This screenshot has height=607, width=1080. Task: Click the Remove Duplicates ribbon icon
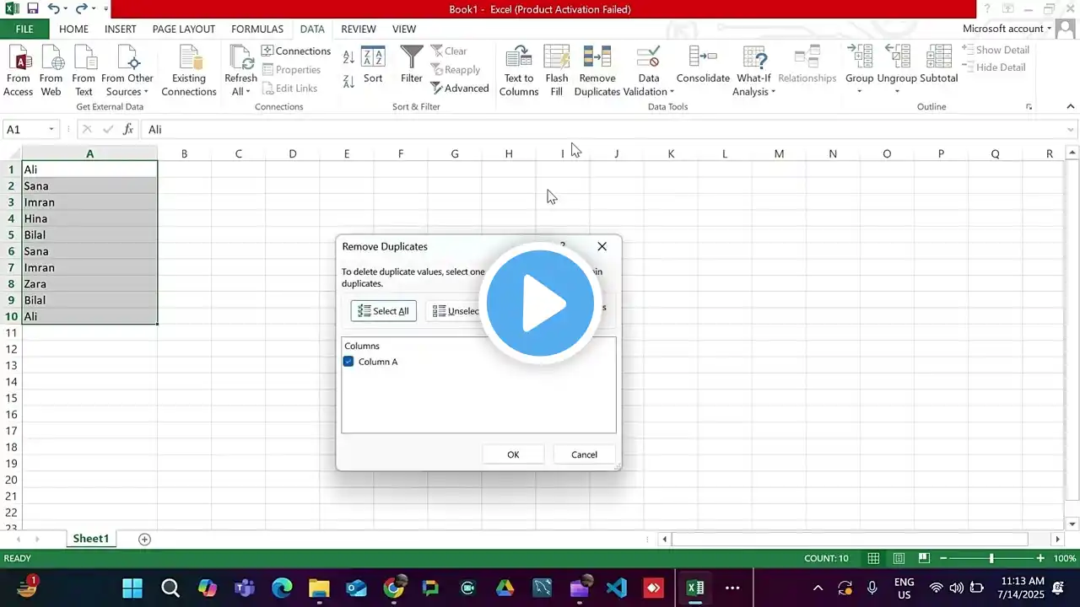coord(597,59)
